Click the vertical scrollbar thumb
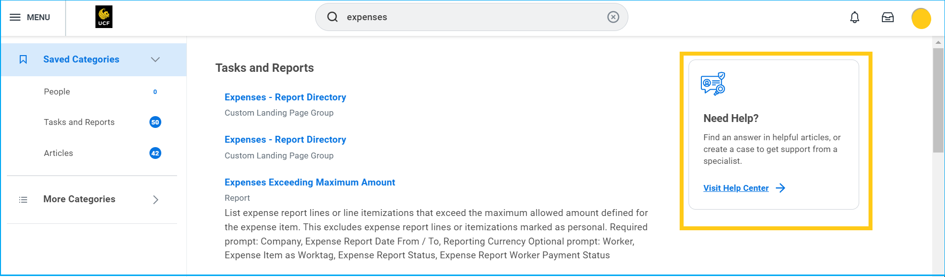945x277 pixels. click(938, 98)
